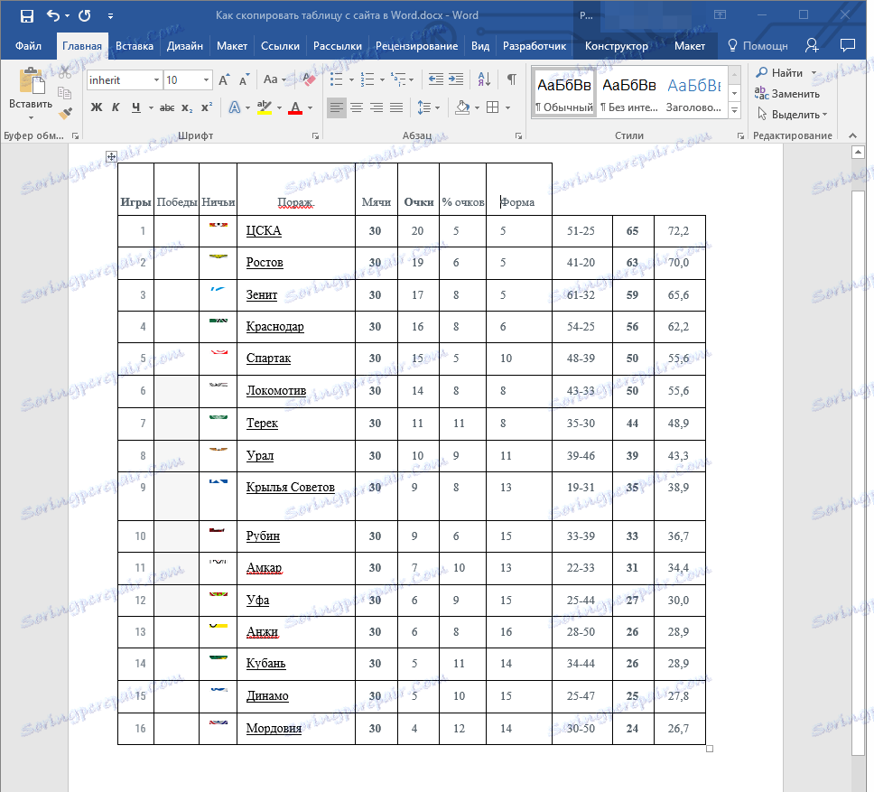Switch to the Дизайн tab
Screen dimensions: 874x792
click(184, 46)
